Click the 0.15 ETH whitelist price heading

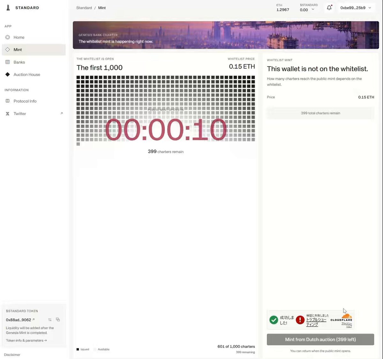(242, 66)
